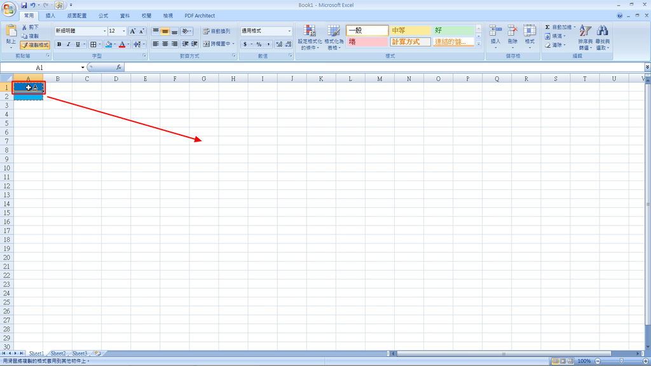The width and height of the screenshot is (651, 366).
Task: Open Find and Select (尋找與選取) menu
Action: 603,37
